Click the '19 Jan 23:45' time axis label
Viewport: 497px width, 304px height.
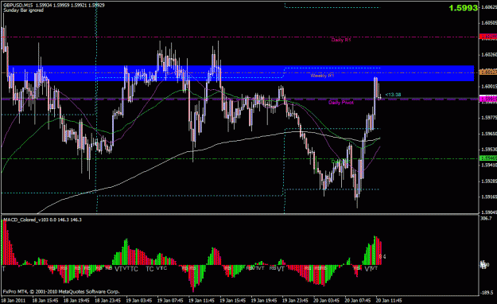click(x=295, y=300)
